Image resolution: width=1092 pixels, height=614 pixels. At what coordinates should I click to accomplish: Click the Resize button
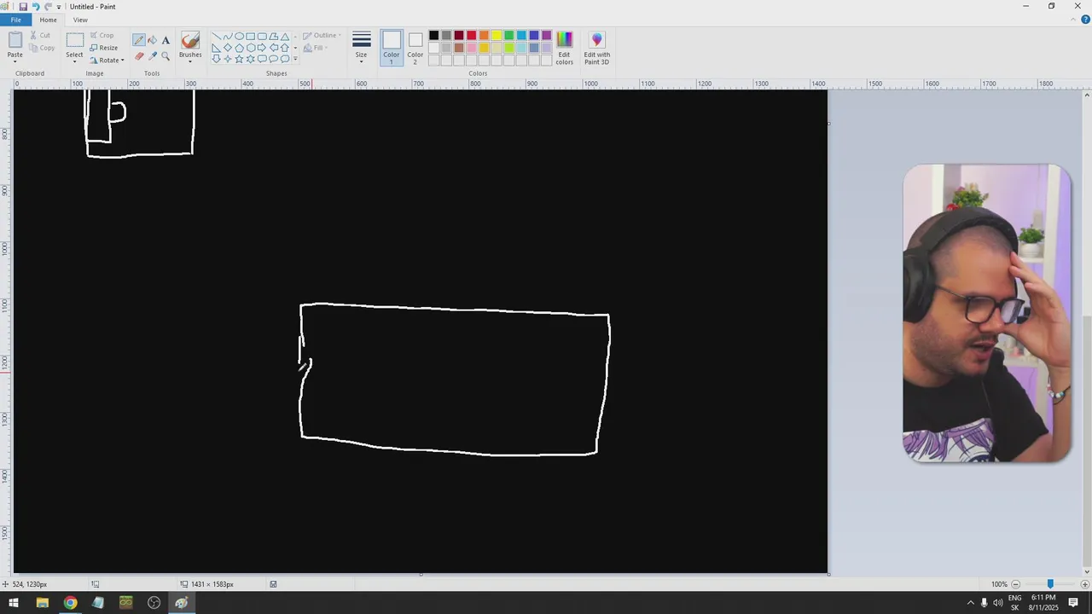[x=104, y=48]
